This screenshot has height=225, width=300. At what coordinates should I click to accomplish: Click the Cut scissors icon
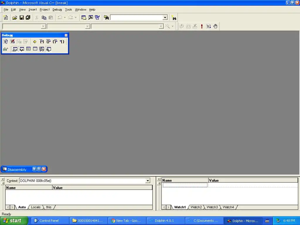coord(37,18)
